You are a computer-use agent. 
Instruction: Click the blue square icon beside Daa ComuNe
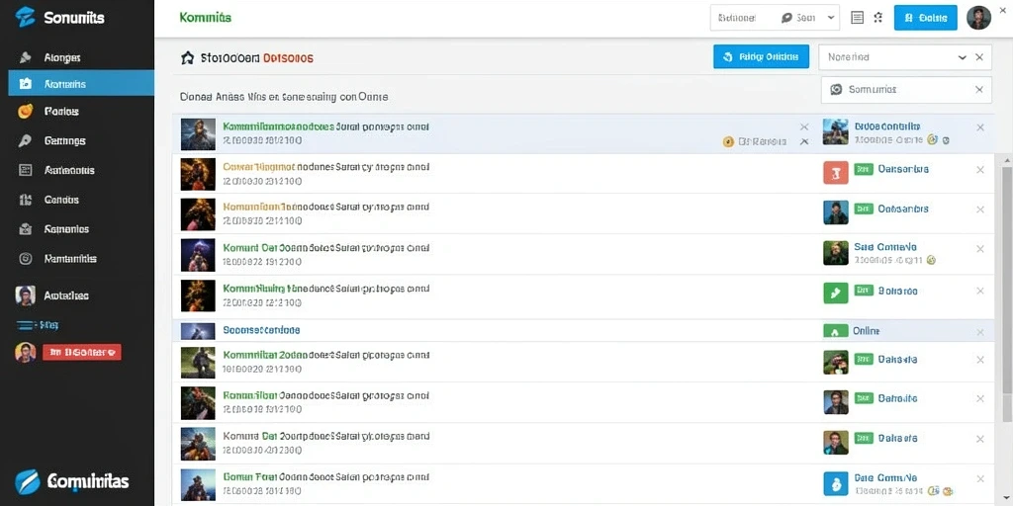pyautogui.click(x=835, y=483)
